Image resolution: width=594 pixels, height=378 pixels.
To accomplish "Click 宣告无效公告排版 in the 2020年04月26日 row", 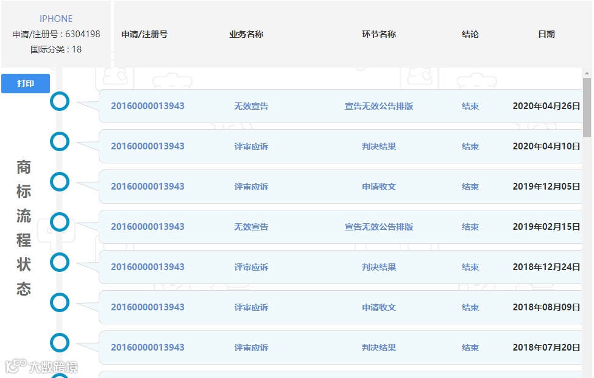I will (x=379, y=106).
